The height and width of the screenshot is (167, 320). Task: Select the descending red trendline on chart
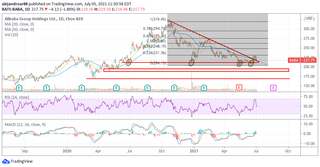[x=213, y=41]
